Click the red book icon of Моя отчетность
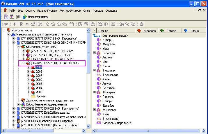This screenshot has height=134, width=208. coord(8,30)
